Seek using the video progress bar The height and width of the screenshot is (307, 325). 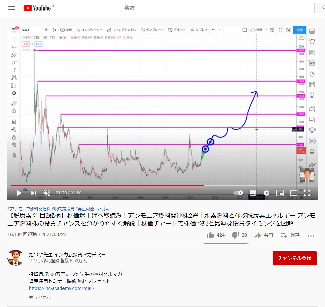pos(135,185)
